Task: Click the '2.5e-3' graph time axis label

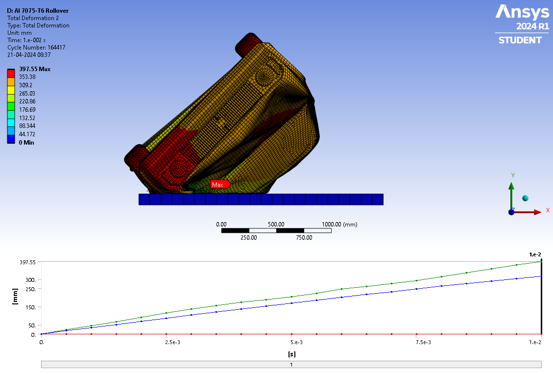Action: tap(172, 342)
